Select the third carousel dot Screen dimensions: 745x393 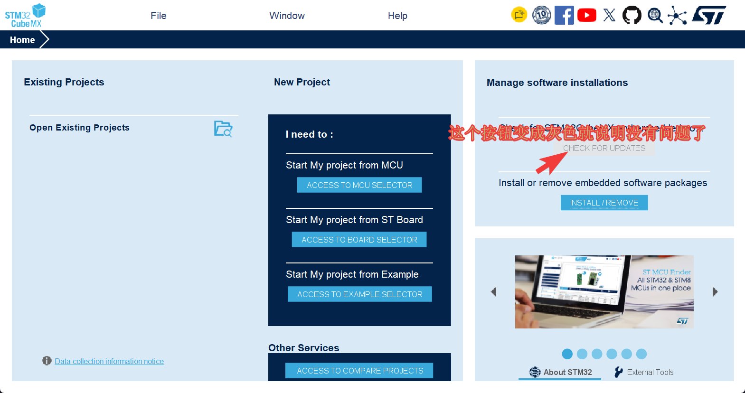[597, 354]
